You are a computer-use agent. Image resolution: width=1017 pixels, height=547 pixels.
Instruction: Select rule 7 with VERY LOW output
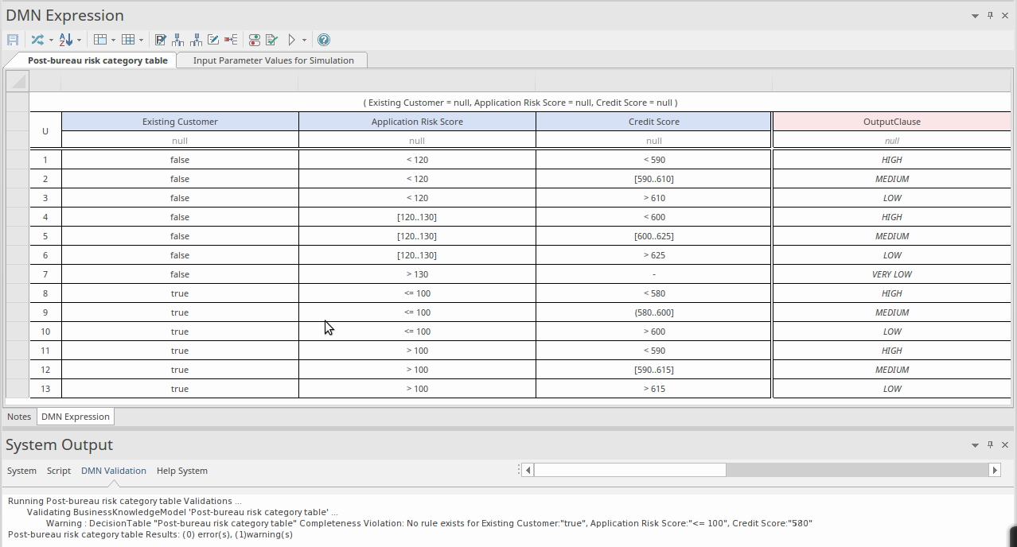[45, 273]
